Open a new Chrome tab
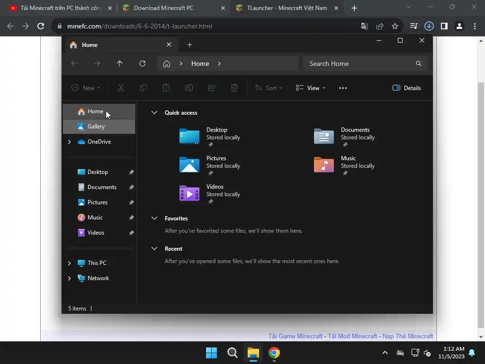The image size is (485, 364). point(354,9)
